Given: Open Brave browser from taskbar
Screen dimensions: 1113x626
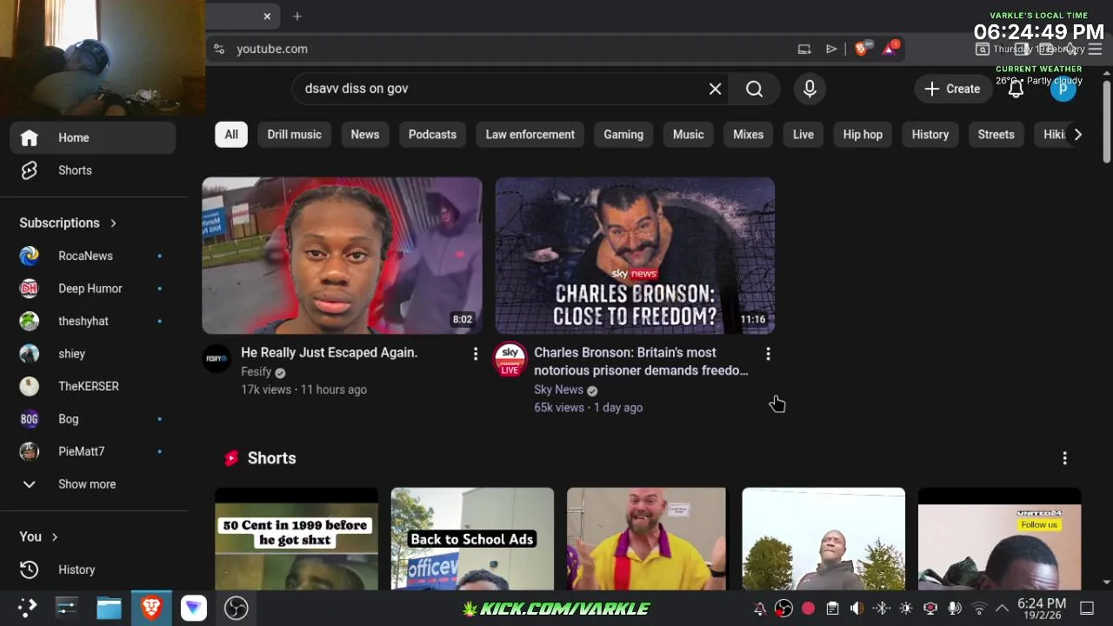Looking at the screenshot, I should [151, 608].
